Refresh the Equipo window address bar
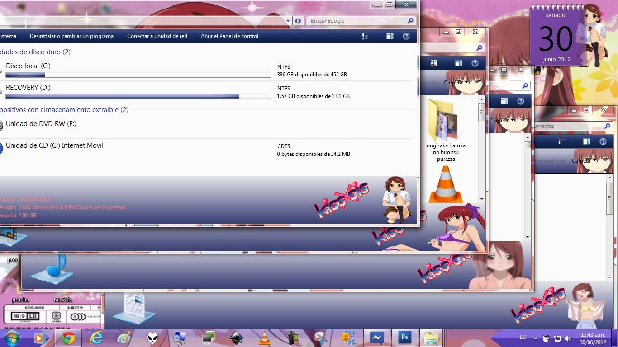The image size is (618, 347). (x=298, y=21)
